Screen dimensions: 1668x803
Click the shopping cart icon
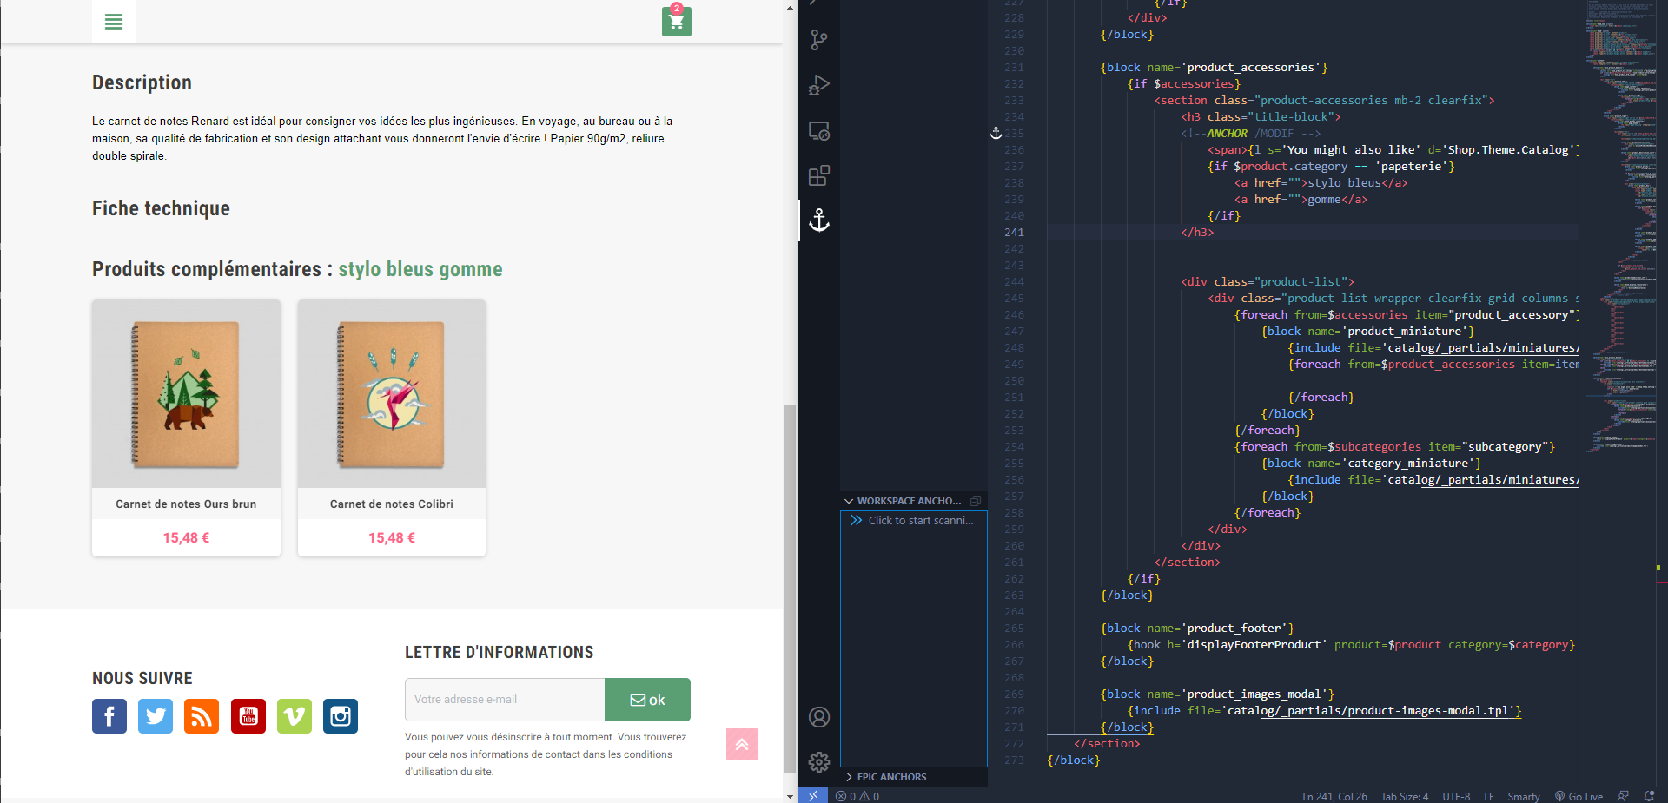tap(676, 22)
